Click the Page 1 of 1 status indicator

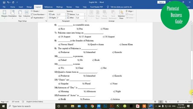tap(5, 102)
